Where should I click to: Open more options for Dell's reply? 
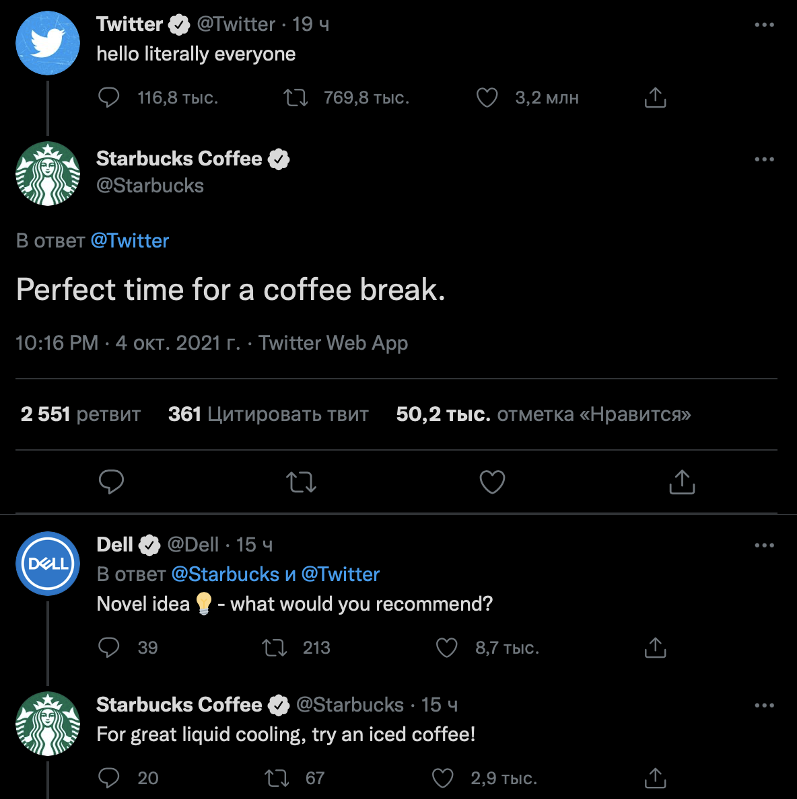[x=764, y=545]
